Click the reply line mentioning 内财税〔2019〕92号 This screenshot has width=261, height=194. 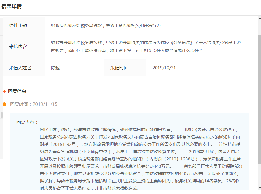[x=140, y=144]
